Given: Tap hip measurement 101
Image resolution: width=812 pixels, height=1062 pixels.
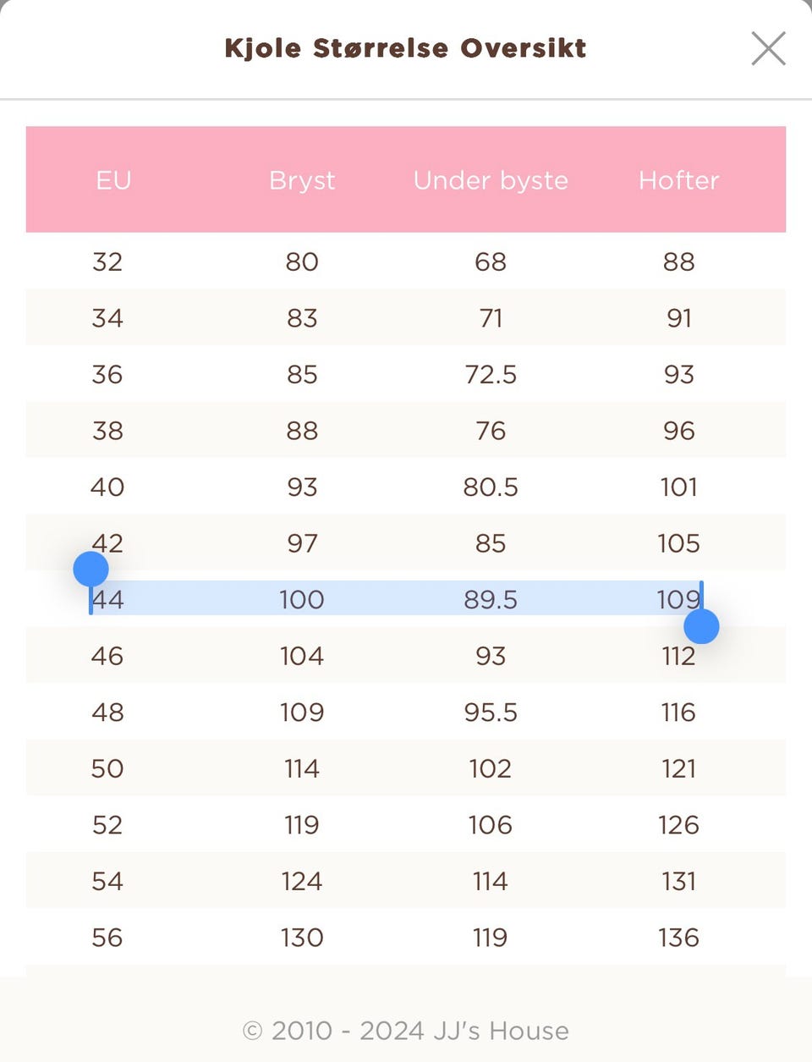Looking at the screenshot, I should pos(678,487).
